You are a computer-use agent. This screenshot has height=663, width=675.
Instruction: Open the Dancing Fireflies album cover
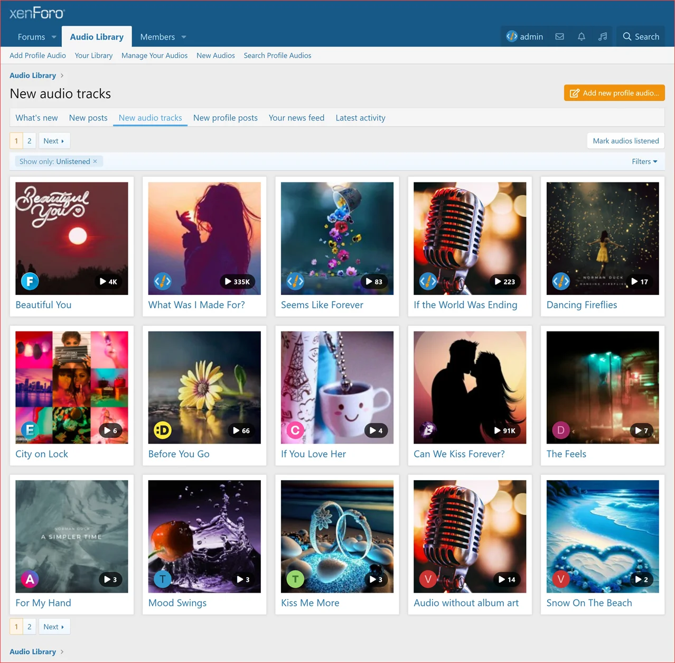coord(602,238)
